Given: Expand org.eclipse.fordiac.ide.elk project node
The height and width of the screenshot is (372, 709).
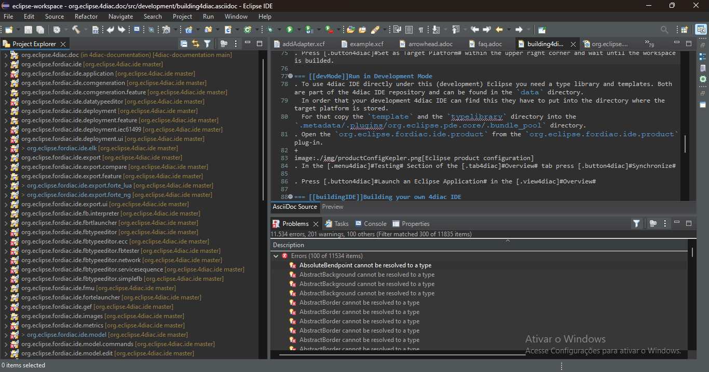Looking at the screenshot, I should click(x=6, y=148).
